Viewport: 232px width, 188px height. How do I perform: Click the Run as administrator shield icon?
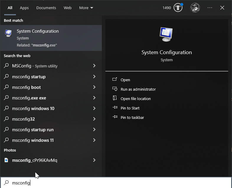115,89
